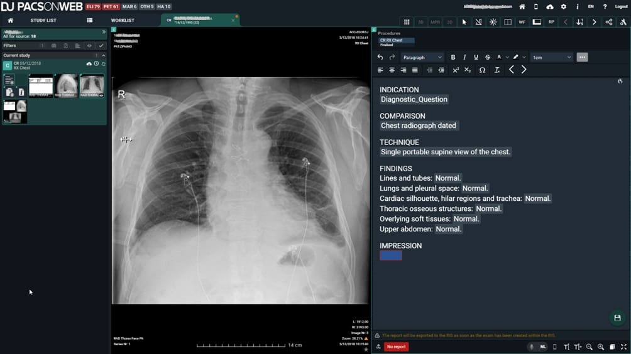Activate the angle measurement tool
The height and width of the screenshot is (354, 631).
pyautogui.click(x=478, y=22)
